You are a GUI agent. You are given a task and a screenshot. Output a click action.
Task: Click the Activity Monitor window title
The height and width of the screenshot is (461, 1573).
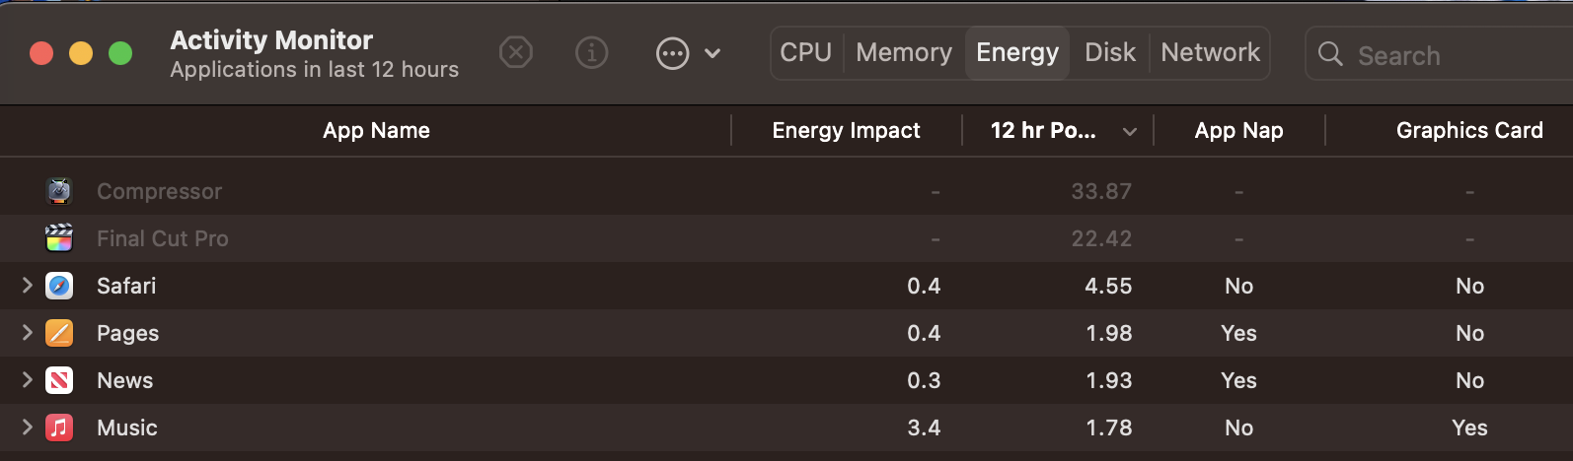(x=271, y=39)
